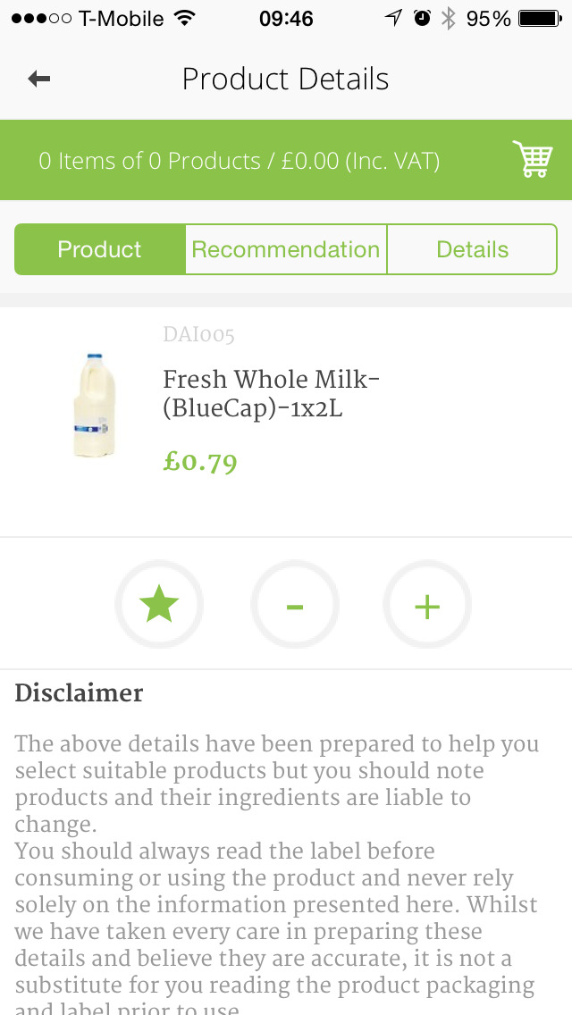This screenshot has height=1015, width=572.
Task: Tap the Bluetooth status icon
Action: click(x=449, y=19)
